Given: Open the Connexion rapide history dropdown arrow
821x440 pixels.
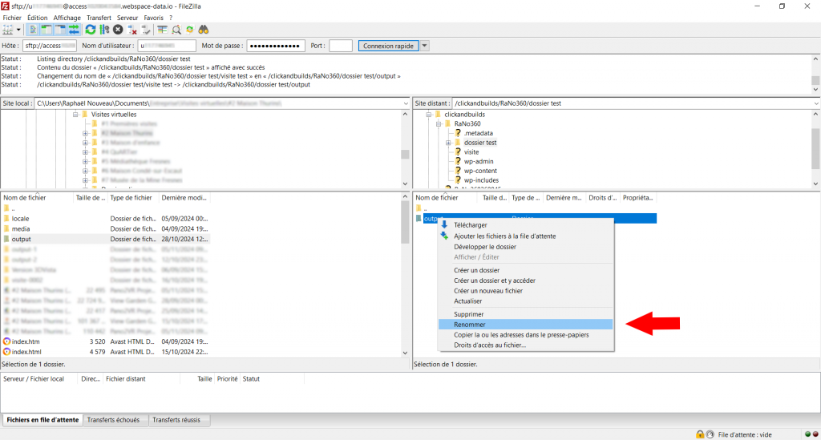Looking at the screenshot, I should tap(425, 46).
